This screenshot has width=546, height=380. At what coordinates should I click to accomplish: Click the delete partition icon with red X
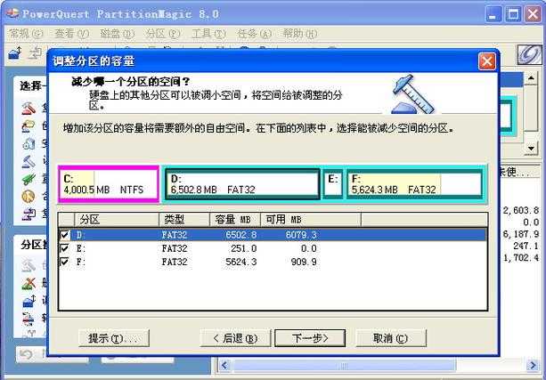pos(29,284)
